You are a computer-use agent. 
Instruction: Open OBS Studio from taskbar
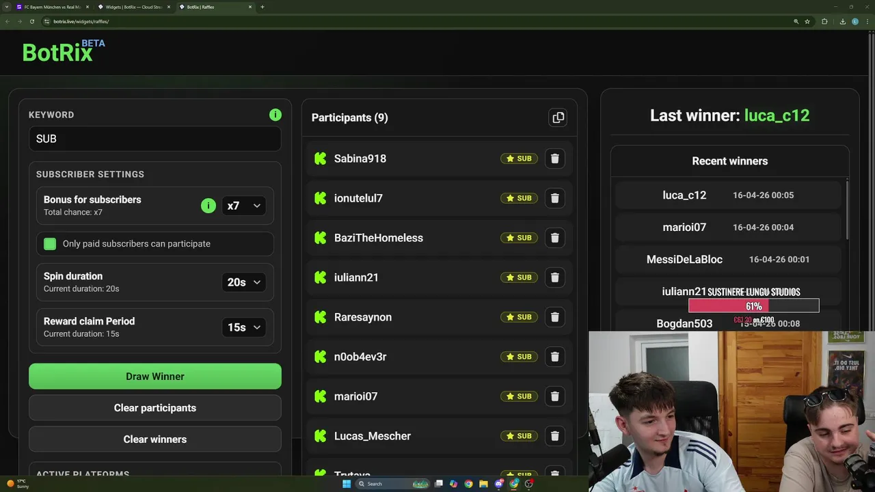[529, 484]
